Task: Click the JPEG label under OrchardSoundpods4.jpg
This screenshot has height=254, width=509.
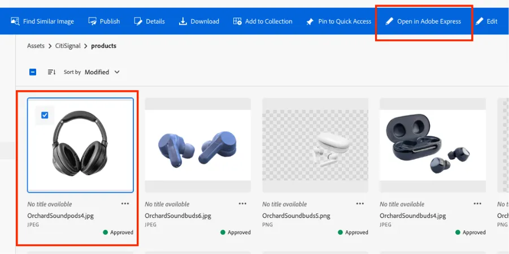Action: (x=33, y=224)
